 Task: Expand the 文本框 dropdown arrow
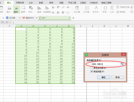(x=90, y=12)
